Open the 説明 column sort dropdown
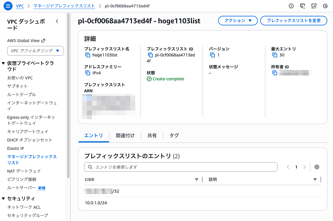 315,179
